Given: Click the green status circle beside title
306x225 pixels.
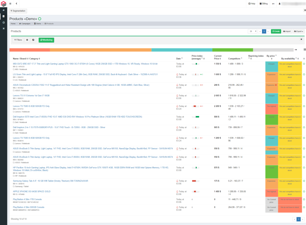Looking at the screenshot, I should [x=40, y=19].
